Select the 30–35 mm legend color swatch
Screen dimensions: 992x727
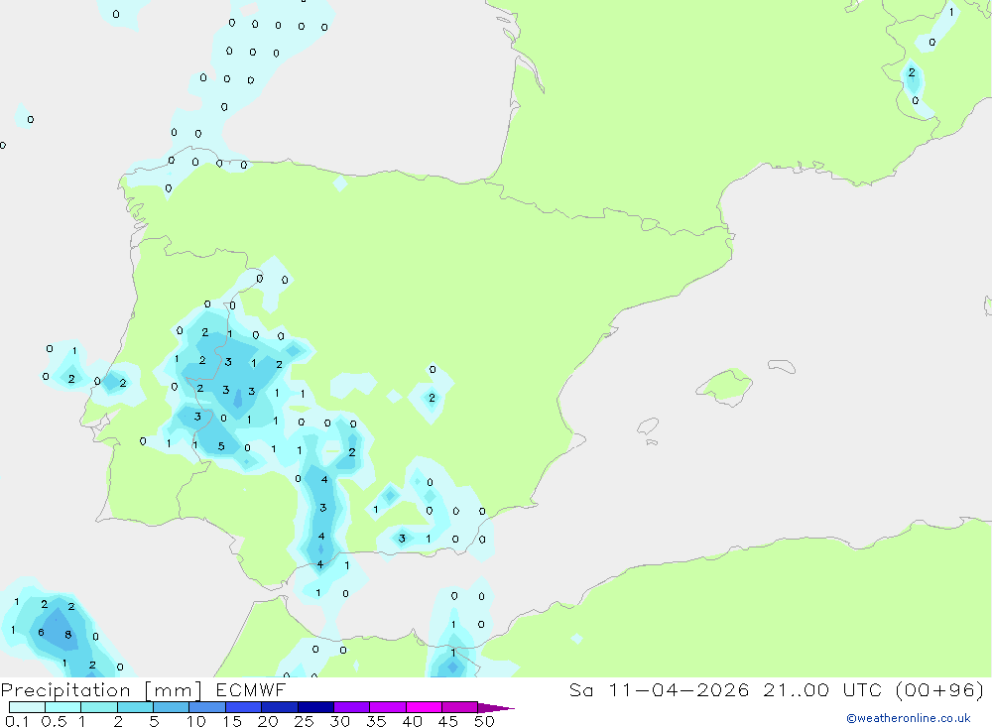tap(352, 707)
